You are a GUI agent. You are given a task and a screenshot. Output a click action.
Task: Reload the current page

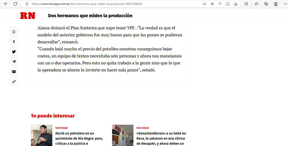tap(15, 4)
